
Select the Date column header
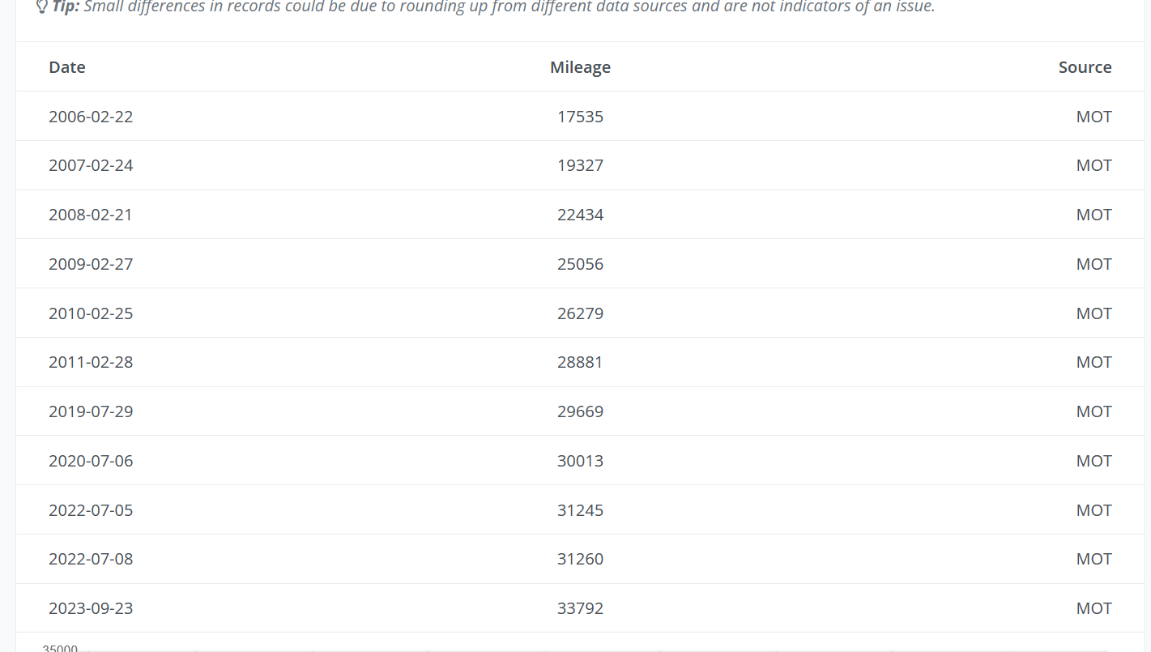point(67,67)
